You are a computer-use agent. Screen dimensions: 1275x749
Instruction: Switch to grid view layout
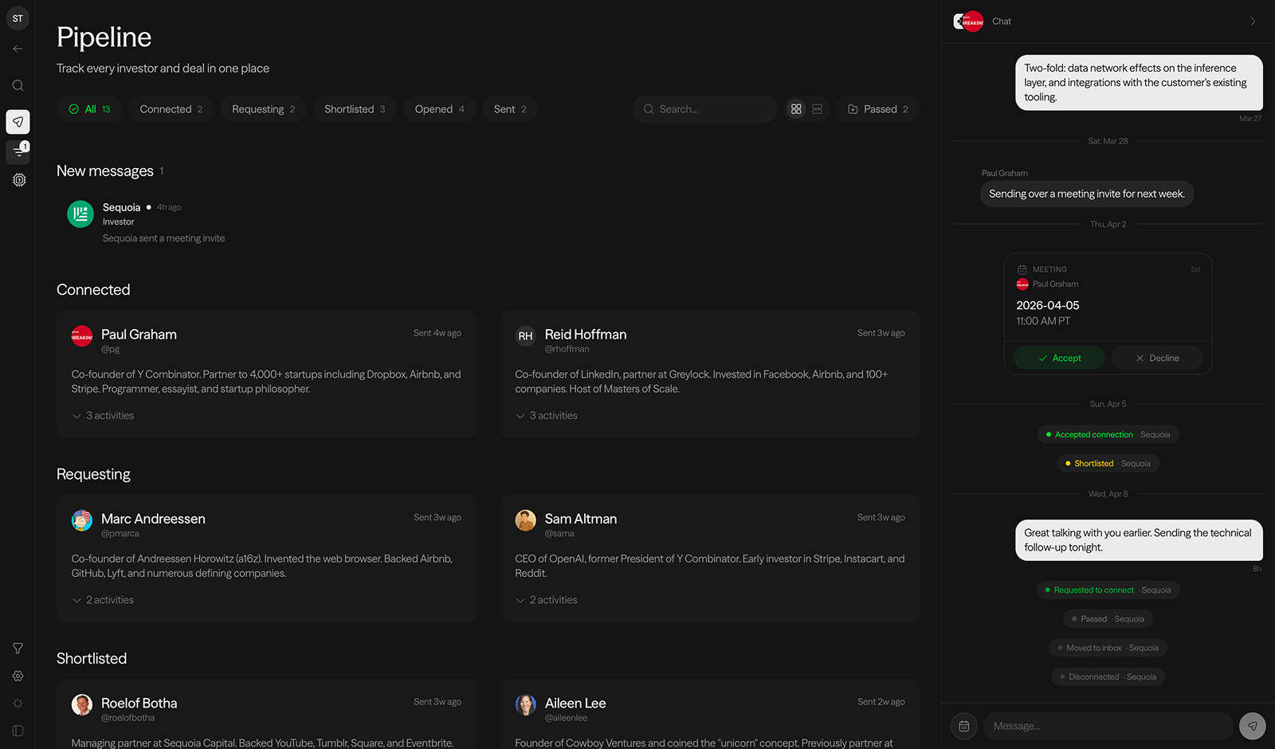pyautogui.click(x=796, y=109)
